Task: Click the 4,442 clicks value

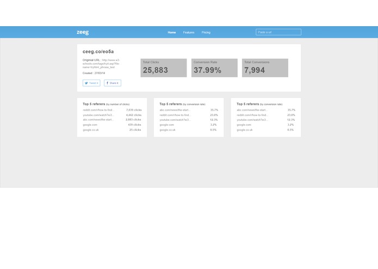Action: click(x=134, y=115)
